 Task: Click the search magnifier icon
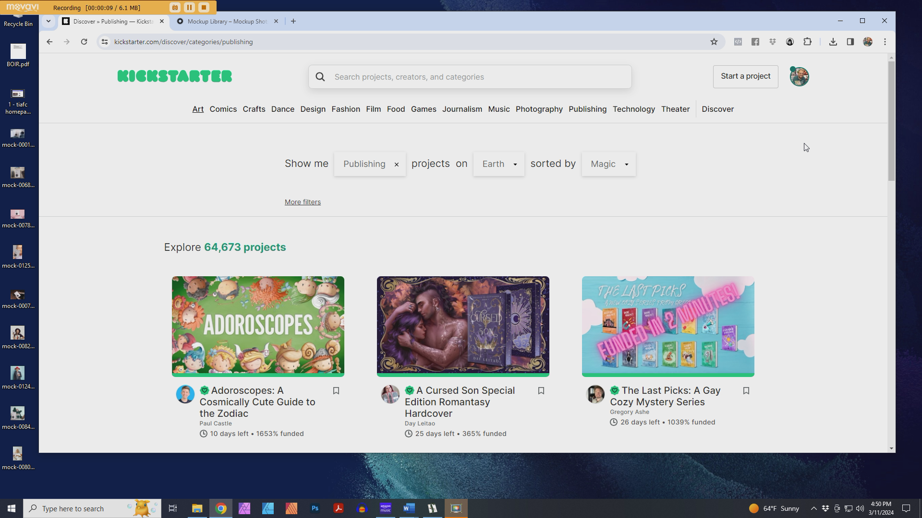(x=320, y=77)
